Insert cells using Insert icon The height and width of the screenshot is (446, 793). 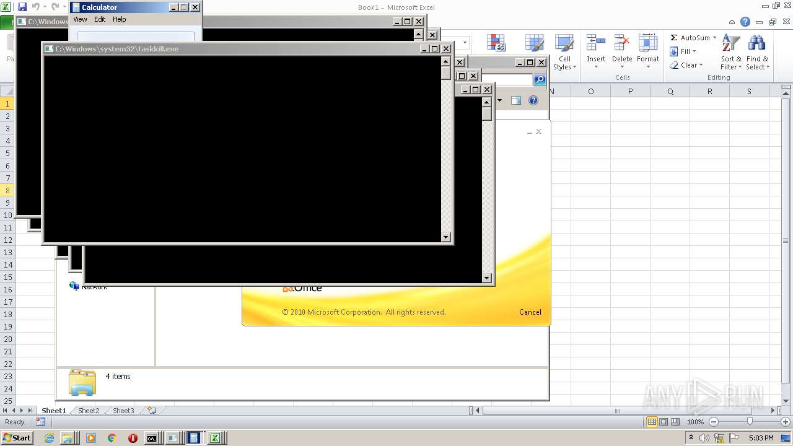click(596, 43)
